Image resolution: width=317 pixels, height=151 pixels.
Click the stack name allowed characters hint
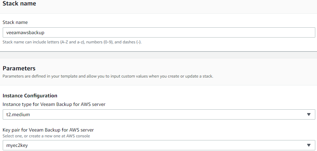(x=72, y=42)
